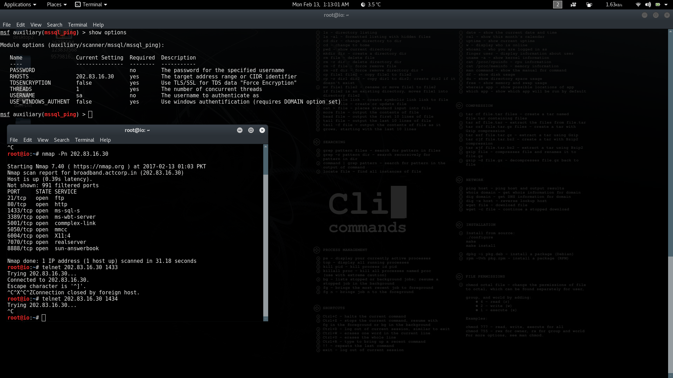The height and width of the screenshot is (378, 673).
Task: Click the '21/tcp open ftp' line
Action: pyautogui.click(x=36, y=198)
